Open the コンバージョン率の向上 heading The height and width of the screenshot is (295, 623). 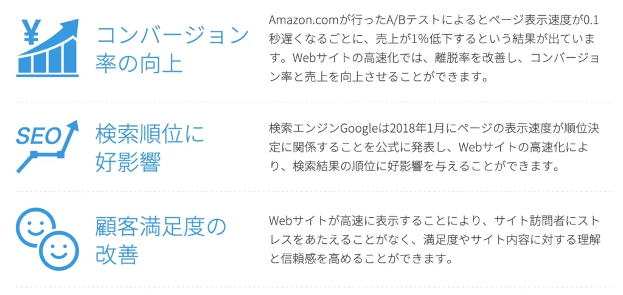click(172, 50)
